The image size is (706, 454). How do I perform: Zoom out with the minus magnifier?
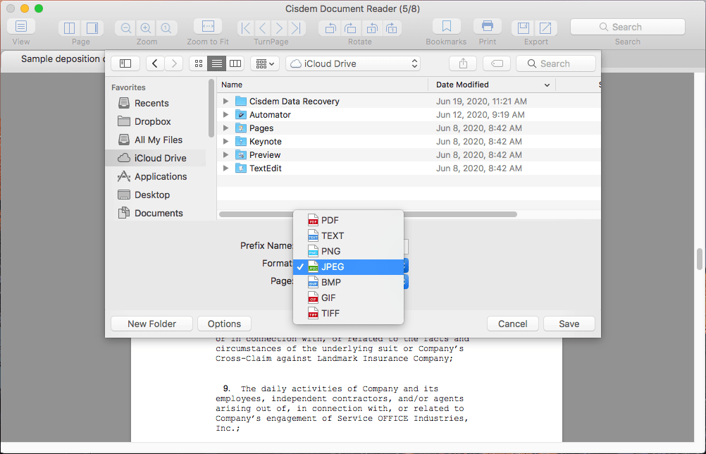tap(126, 28)
